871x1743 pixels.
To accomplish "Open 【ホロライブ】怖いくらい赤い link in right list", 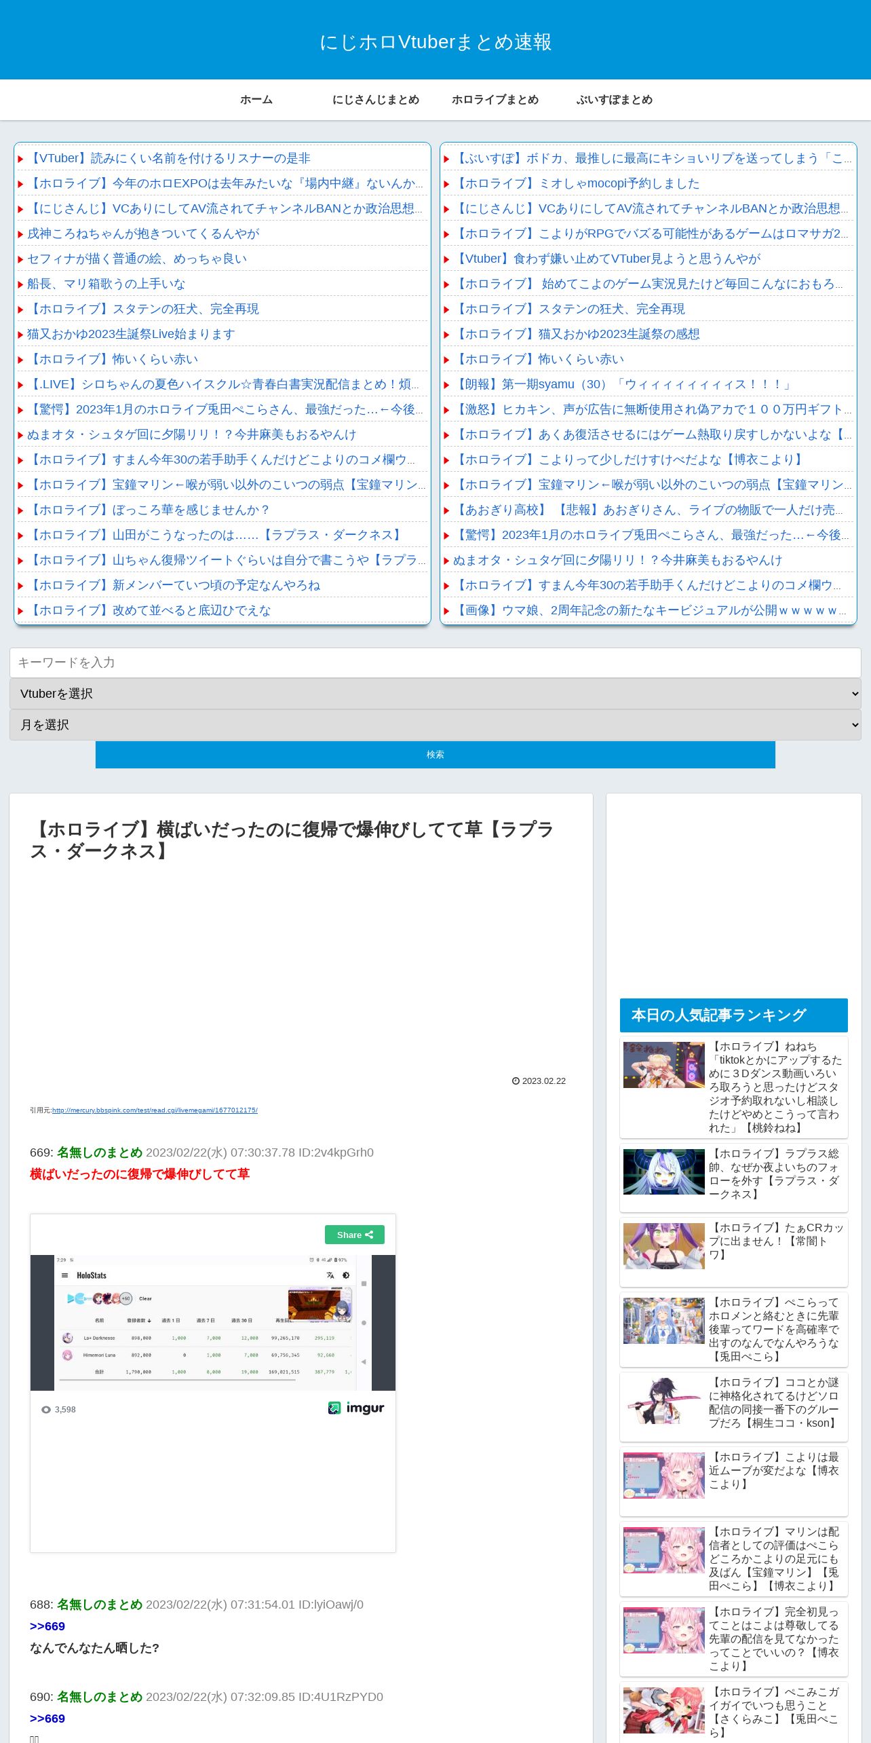I will (x=539, y=359).
